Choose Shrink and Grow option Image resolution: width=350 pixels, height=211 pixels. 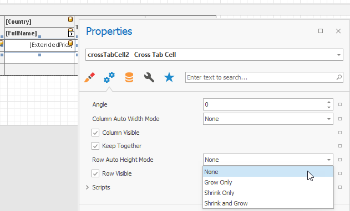pyautogui.click(x=268, y=203)
